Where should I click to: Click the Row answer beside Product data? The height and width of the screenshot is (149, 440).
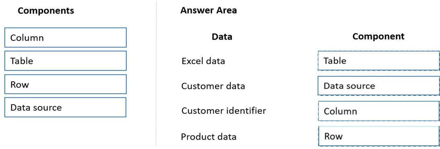(378, 136)
